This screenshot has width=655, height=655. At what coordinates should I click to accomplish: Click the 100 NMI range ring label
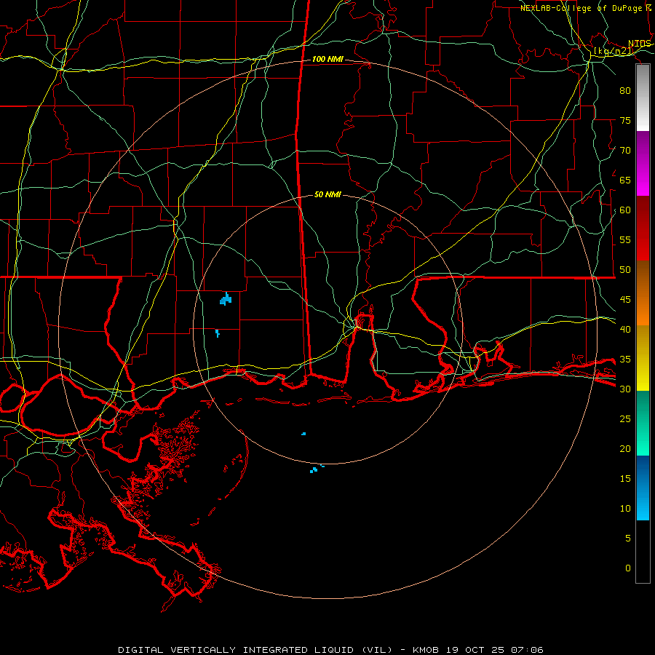[327, 60]
